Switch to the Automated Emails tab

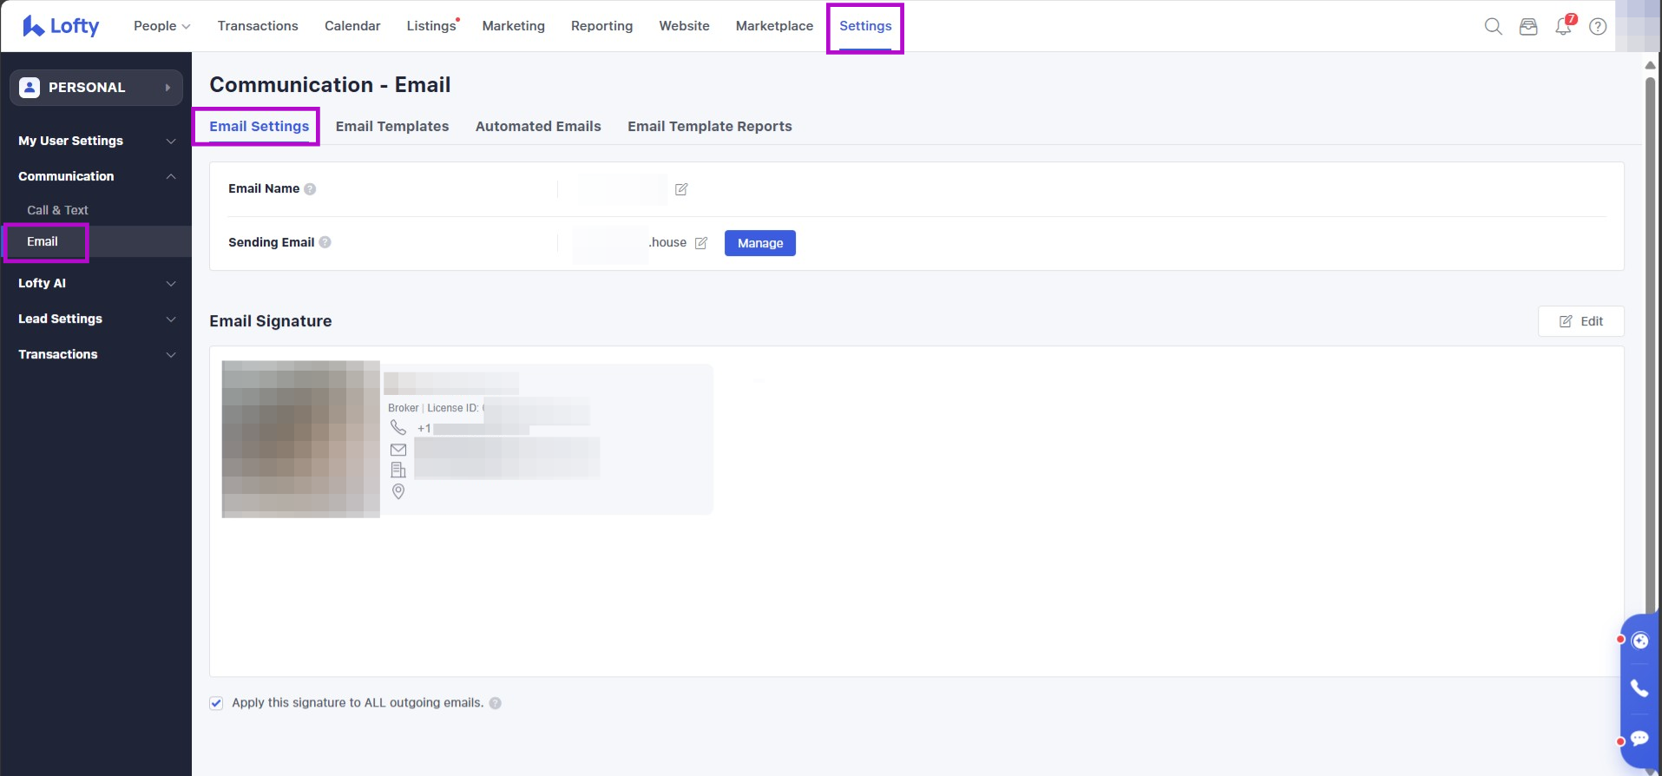538,126
